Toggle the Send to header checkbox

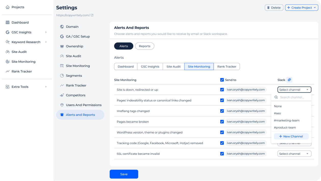coord(222,80)
